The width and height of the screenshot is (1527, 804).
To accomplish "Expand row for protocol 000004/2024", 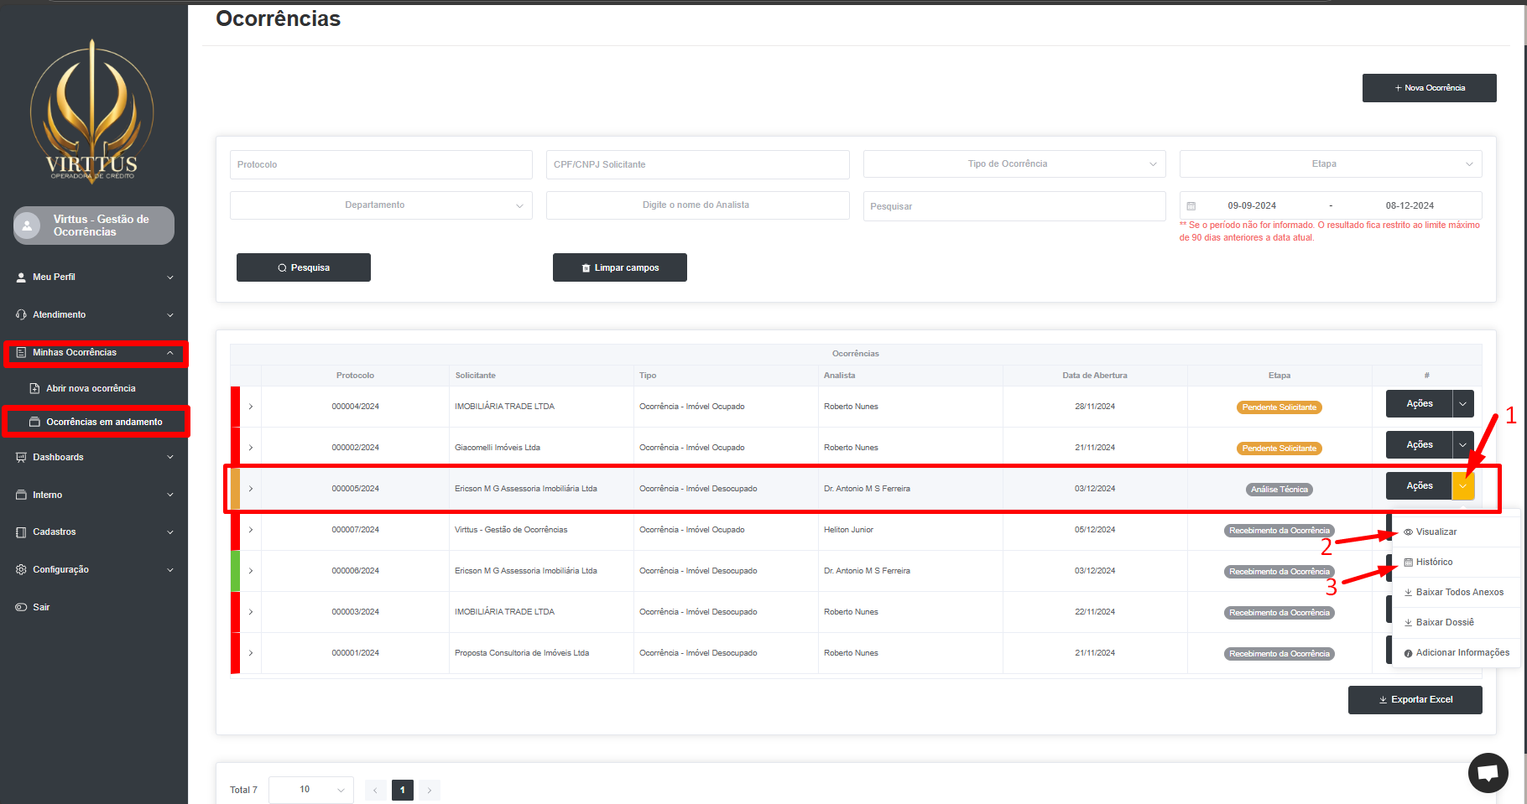I will coord(251,407).
